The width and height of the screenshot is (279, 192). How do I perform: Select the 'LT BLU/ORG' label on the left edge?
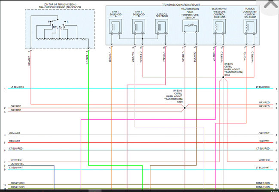(x=17, y=87)
